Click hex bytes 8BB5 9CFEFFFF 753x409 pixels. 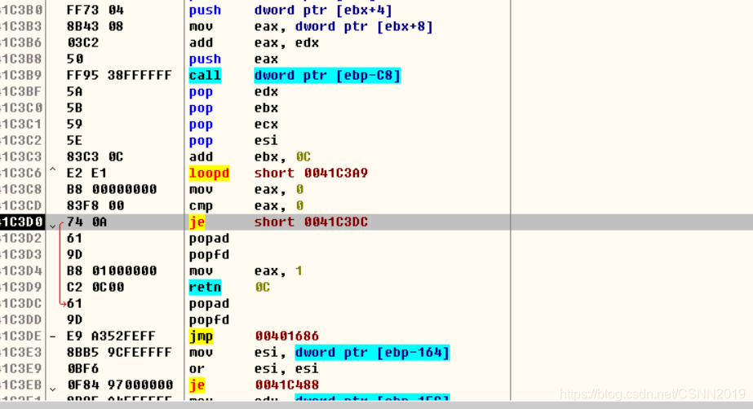(119, 353)
